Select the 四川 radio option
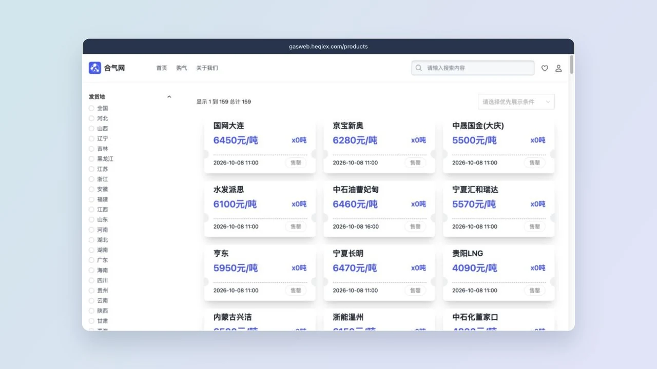Screen dimensions: 657x369 (x=91, y=280)
